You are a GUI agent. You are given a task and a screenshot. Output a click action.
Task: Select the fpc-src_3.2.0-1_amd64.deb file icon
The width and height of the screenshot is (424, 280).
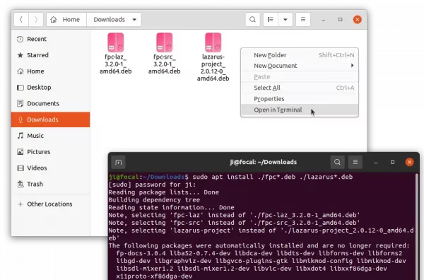pos(165,42)
